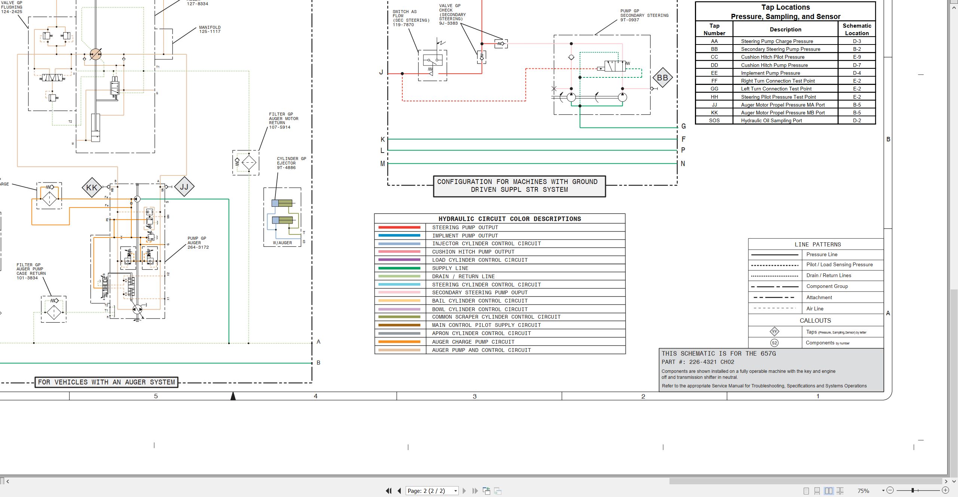This screenshot has height=497, width=958.
Task: Click the 'Tap Locations' table title
Action: coord(785,12)
